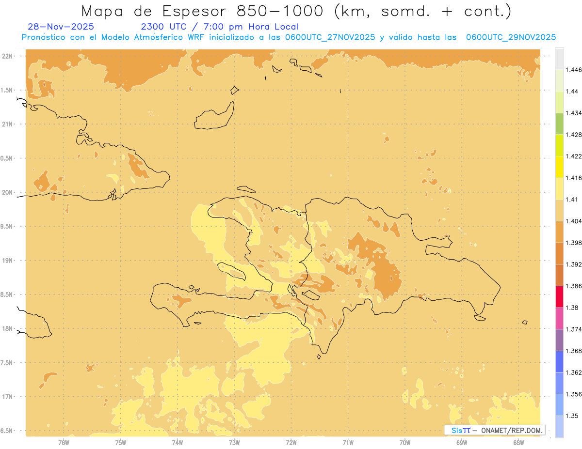Select the blue legend swatch between 1.362 and 1.368
582x449 pixels.
point(559,361)
